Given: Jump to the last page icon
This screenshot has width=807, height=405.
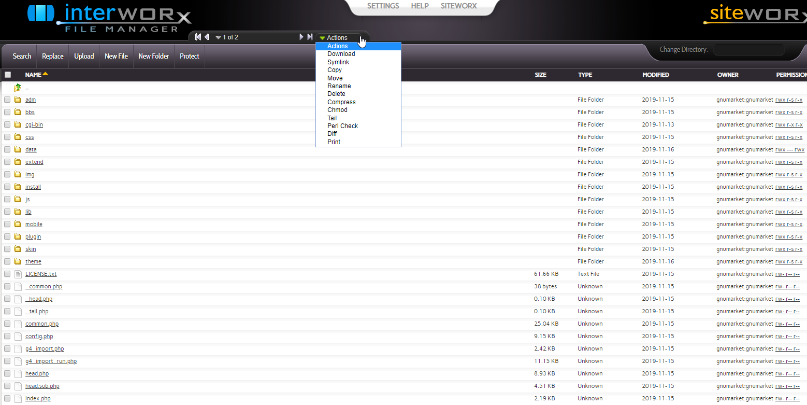Looking at the screenshot, I should pos(310,37).
